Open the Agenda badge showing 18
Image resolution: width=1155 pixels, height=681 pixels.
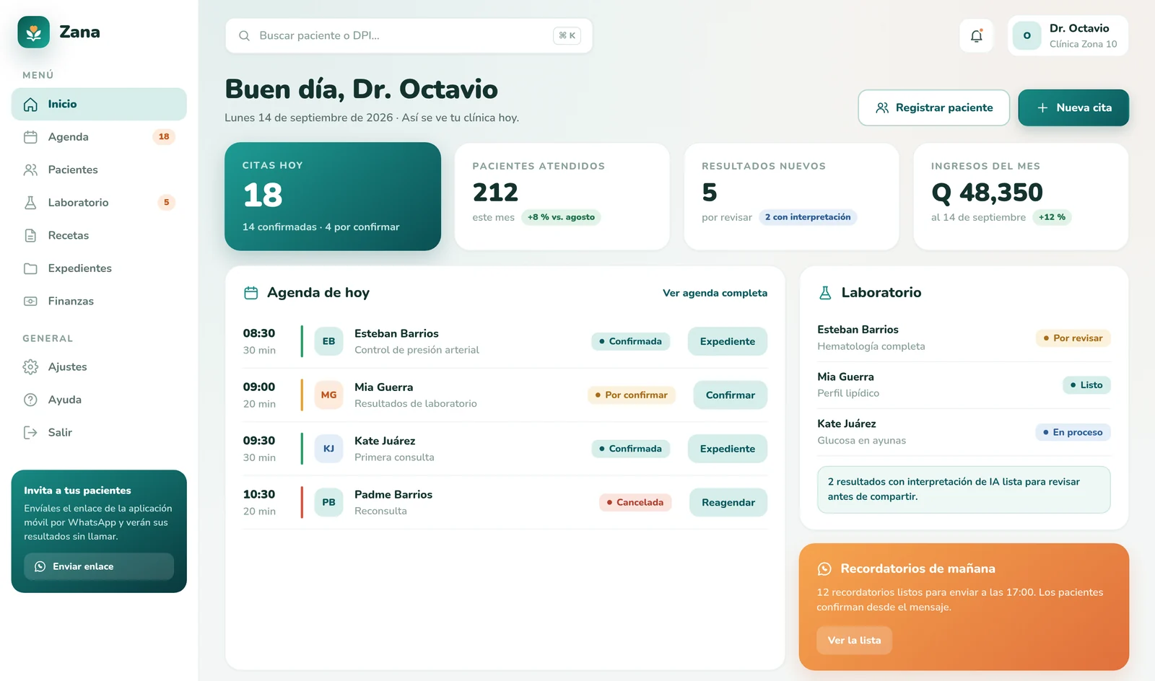pos(164,136)
